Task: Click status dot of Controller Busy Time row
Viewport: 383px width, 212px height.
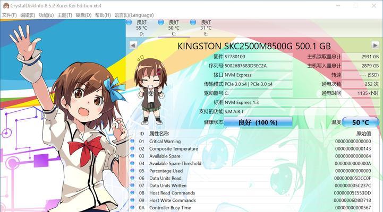Action: point(132,207)
